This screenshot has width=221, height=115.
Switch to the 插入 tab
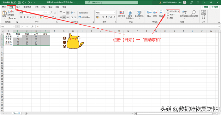(x=18, y=7)
